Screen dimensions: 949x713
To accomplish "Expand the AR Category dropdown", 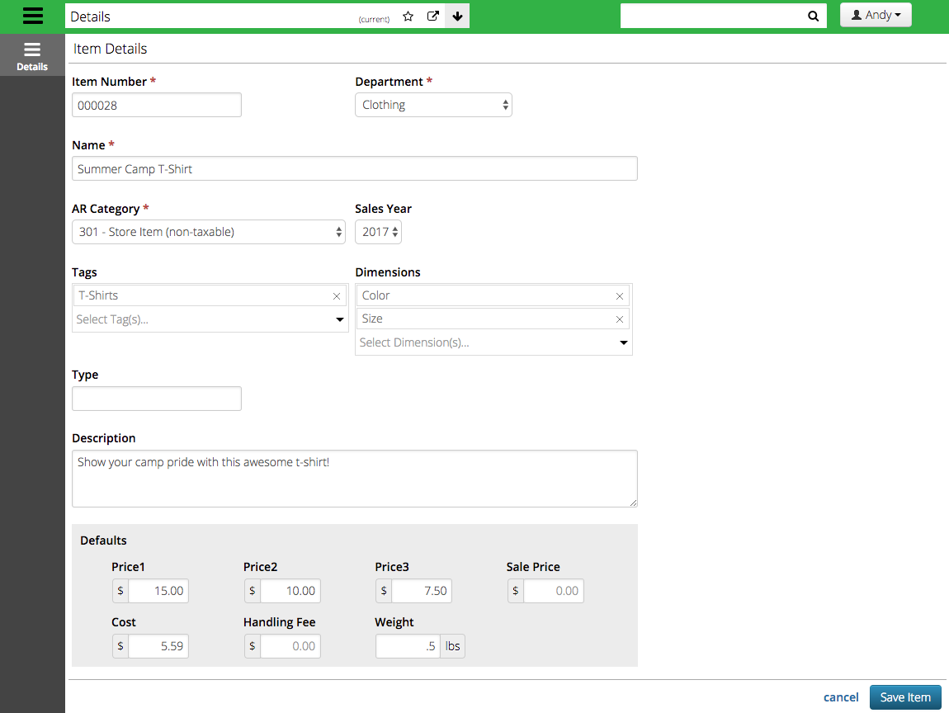I will tap(209, 232).
